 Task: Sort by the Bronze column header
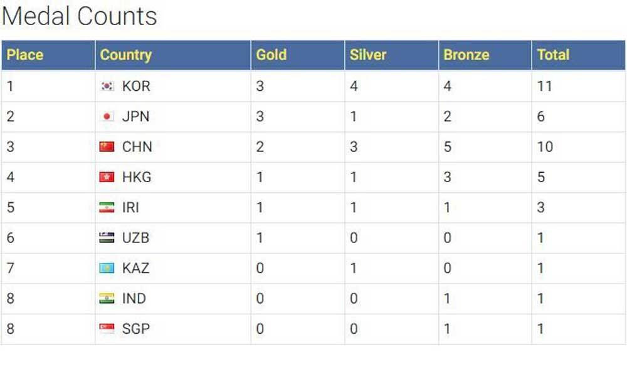466,55
